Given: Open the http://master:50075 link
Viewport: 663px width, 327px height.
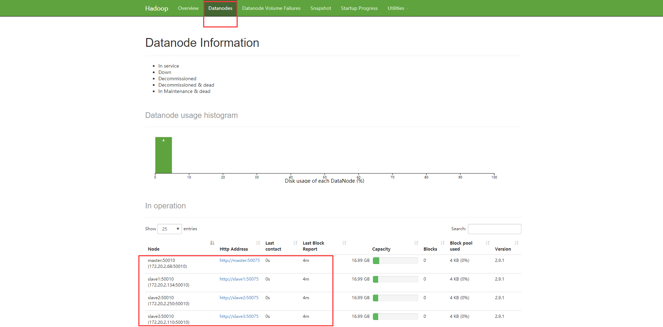Looking at the screenshot, I should 240,260.
